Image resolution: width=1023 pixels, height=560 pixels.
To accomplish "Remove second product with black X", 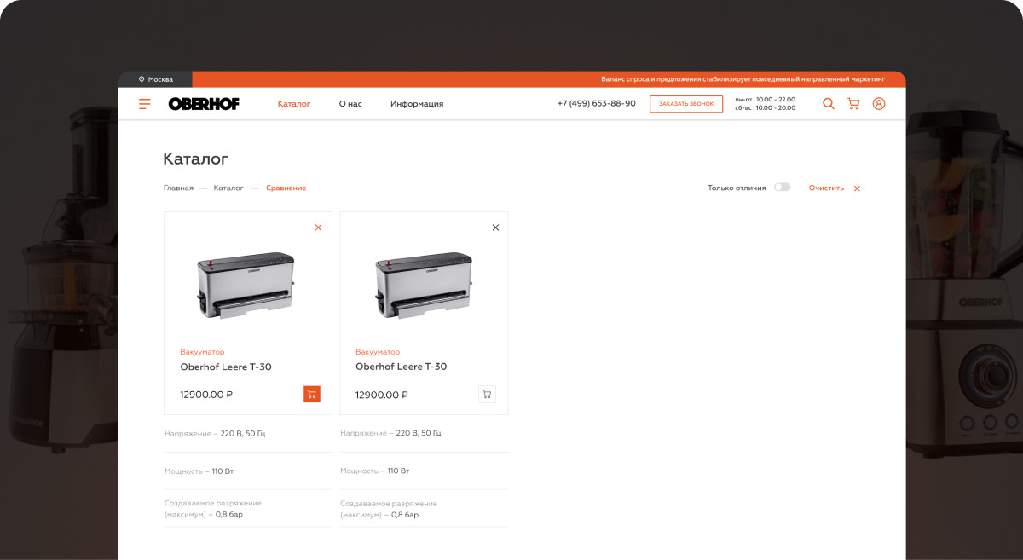I will tap(495, 228).
